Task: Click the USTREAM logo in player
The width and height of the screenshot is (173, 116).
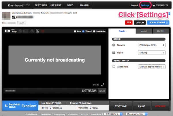Action: 89,91
